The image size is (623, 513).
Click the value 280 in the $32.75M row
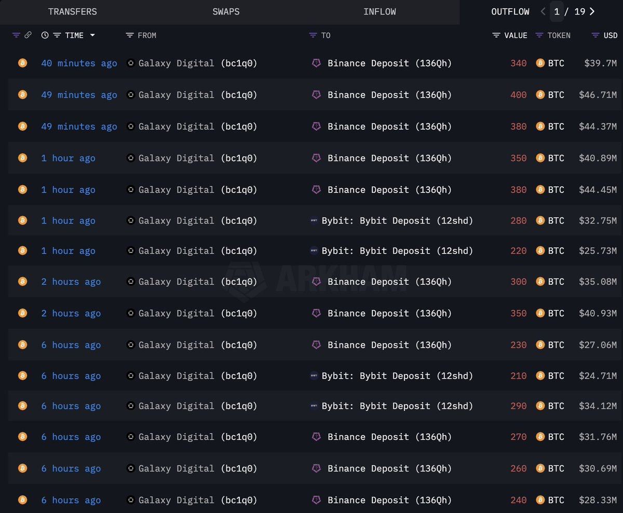click(x=519, y=220)
